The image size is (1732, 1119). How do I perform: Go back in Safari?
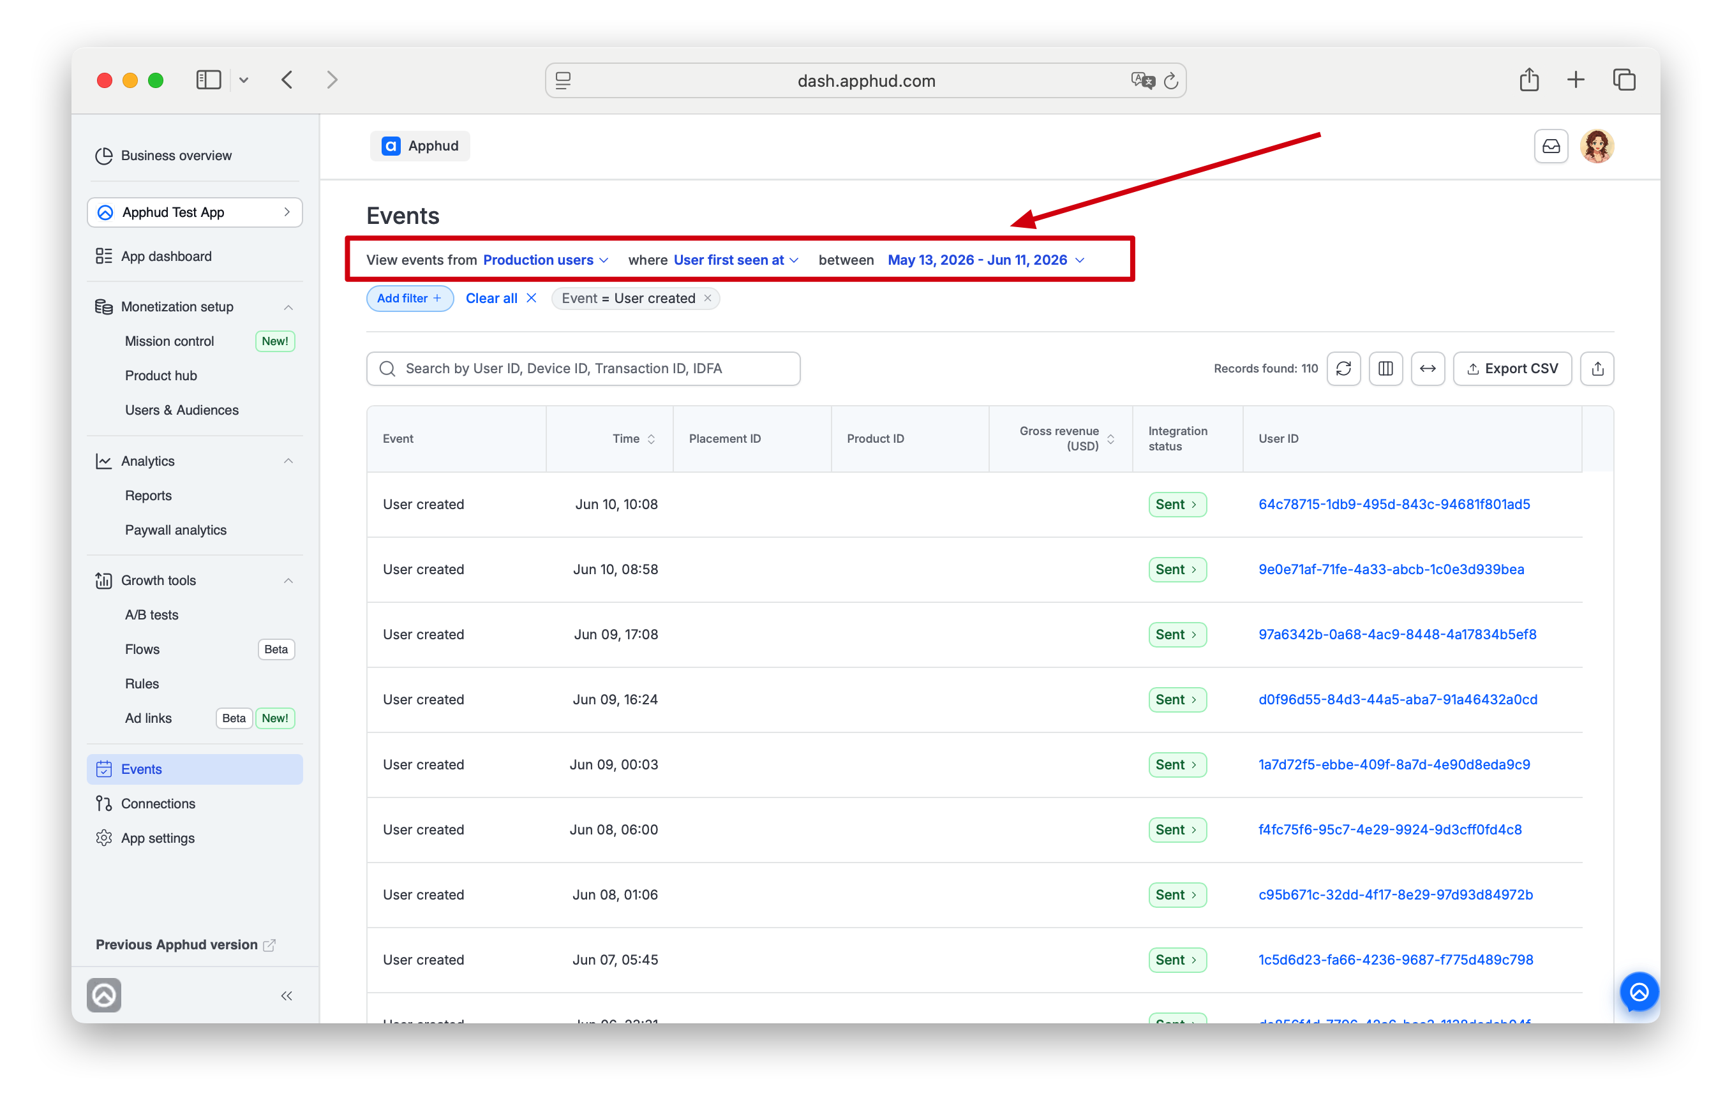pos(287,80)
